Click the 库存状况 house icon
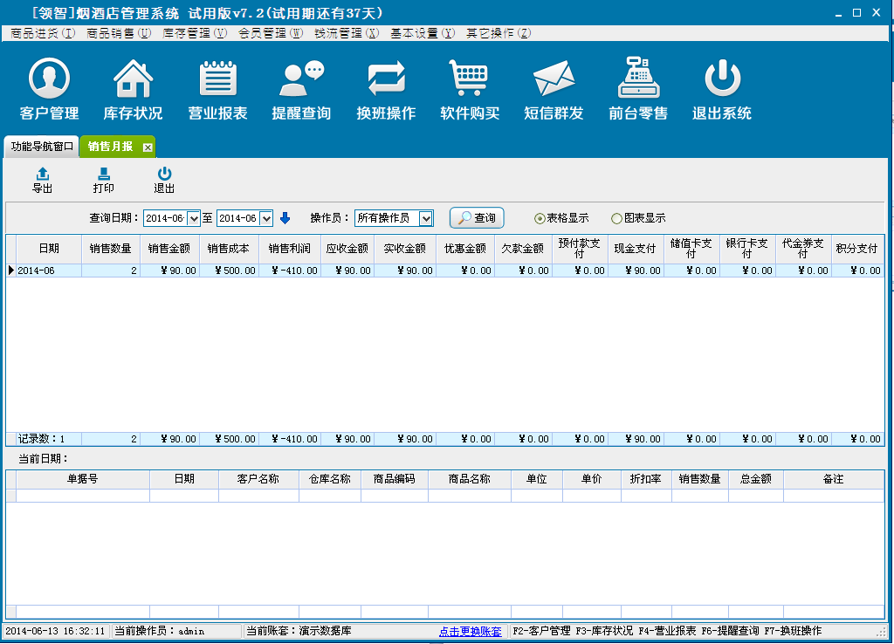 click(133, 80)
